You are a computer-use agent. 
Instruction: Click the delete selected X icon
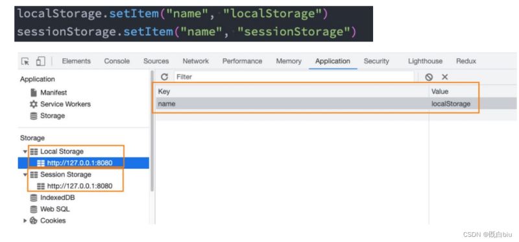(x=445, y=77)
